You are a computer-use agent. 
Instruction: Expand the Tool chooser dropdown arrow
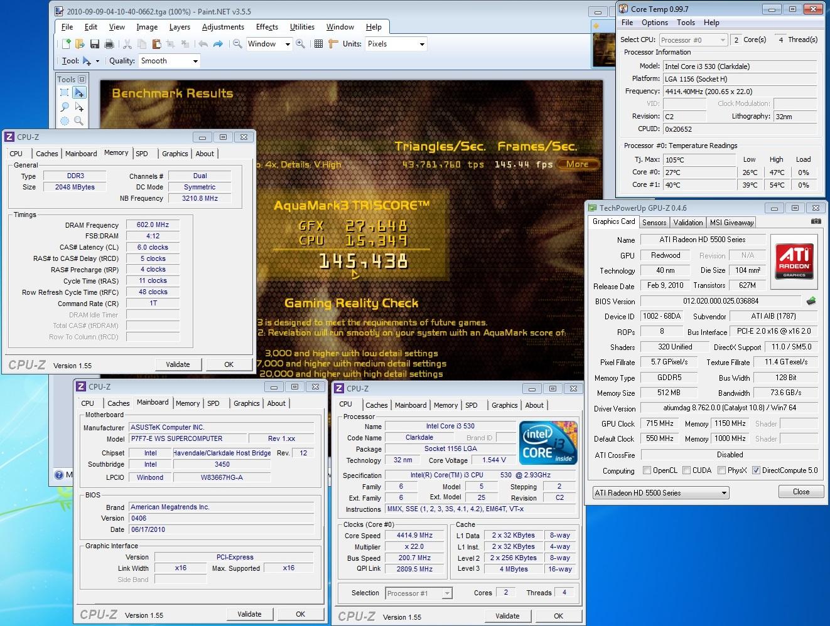pos(97,61)
